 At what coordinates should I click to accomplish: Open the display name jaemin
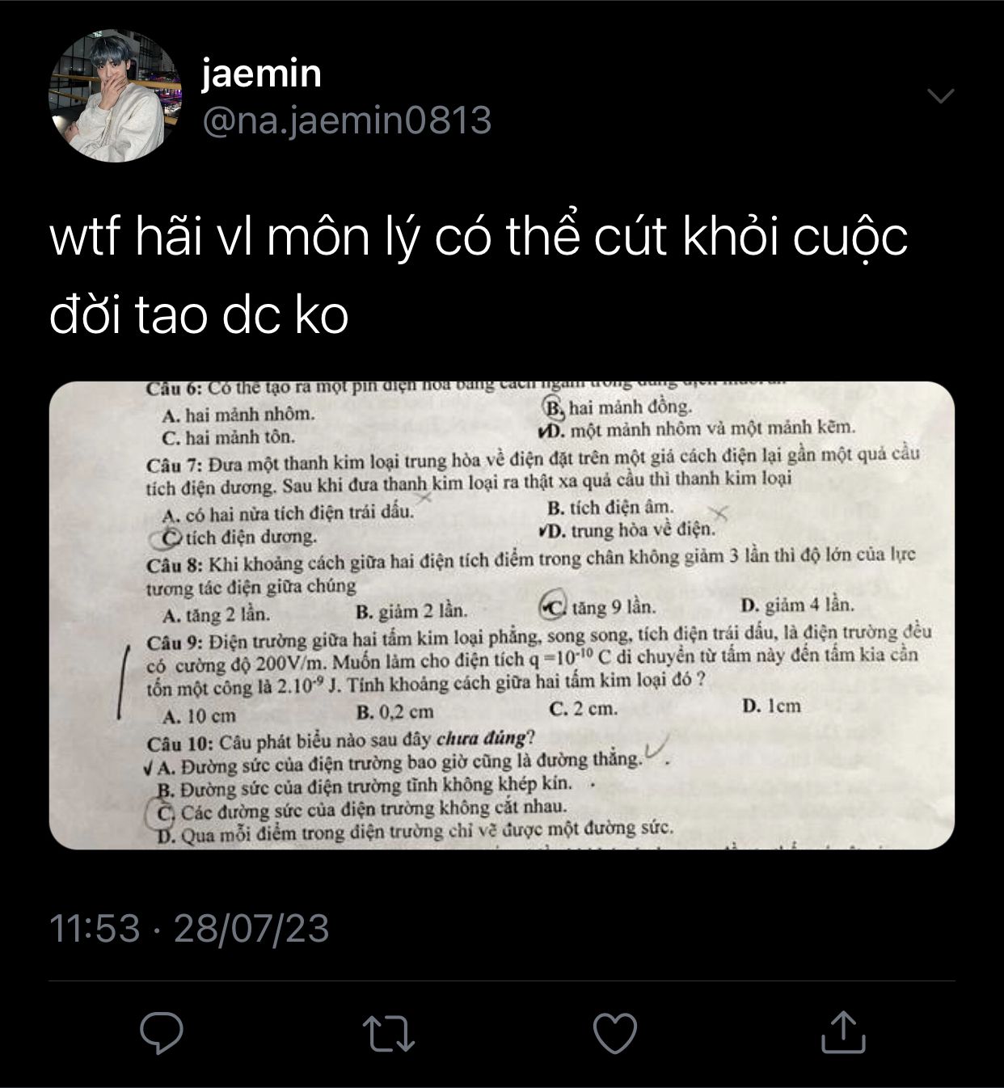262,74
